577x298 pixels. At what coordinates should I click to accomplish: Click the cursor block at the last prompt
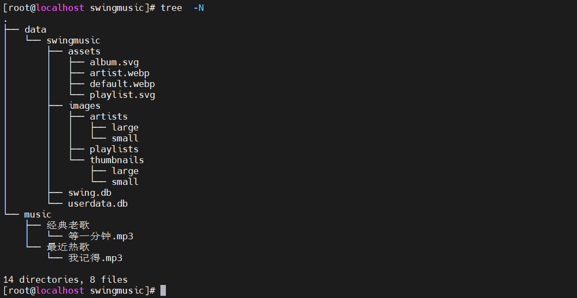point(163,290)
